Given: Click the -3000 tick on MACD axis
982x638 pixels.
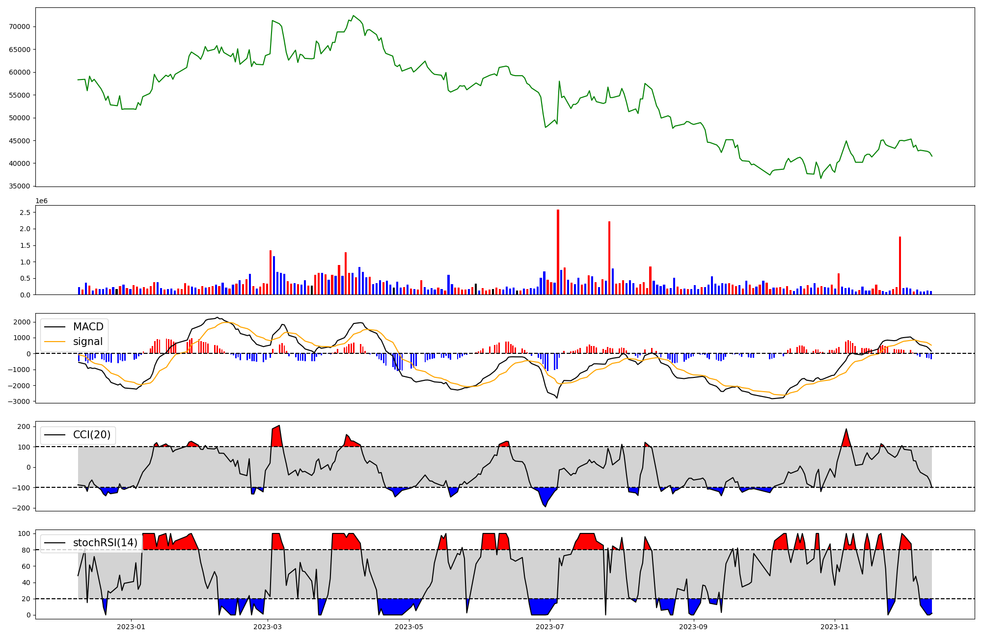Looking at the screenshot, I should pos(20,401).
